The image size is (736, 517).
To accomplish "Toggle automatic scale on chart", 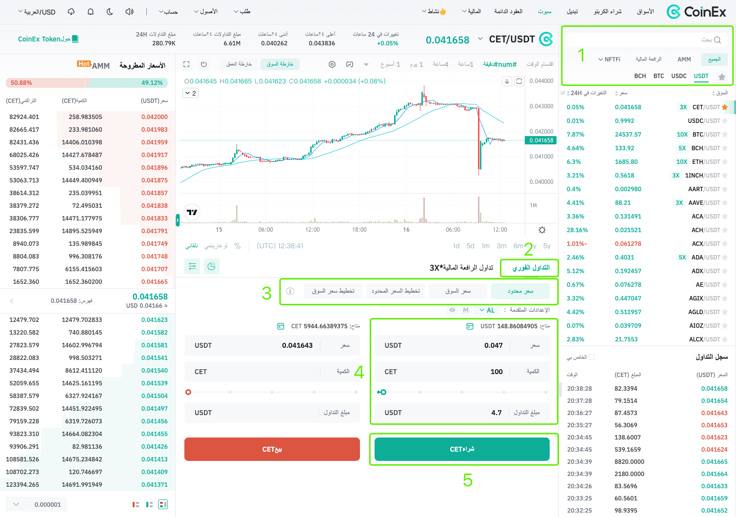I will coord(192,246).
